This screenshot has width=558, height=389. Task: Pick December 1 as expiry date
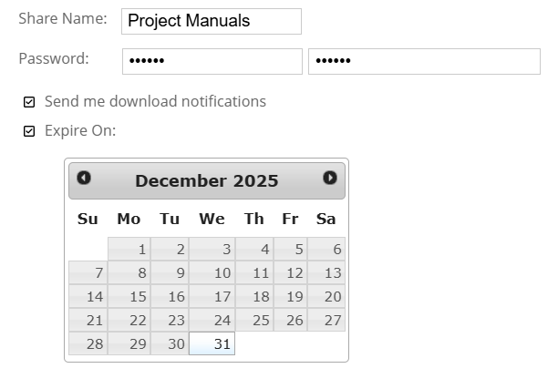pos(129,250)
